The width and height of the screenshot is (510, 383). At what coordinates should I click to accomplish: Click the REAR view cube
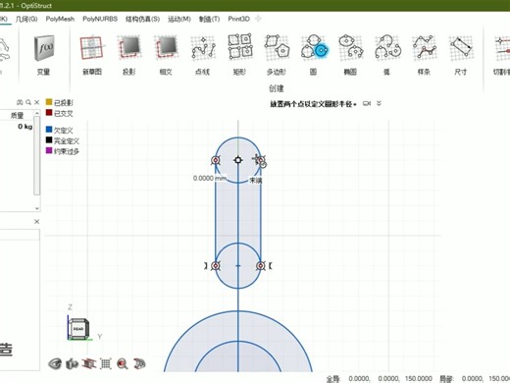(x=78, y=329)
